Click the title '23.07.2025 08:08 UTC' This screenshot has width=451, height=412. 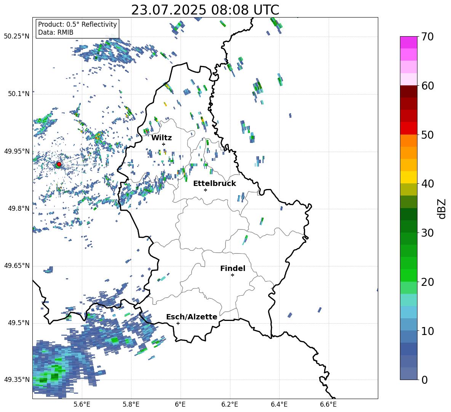pyautogui.click(x=205, y=10)
